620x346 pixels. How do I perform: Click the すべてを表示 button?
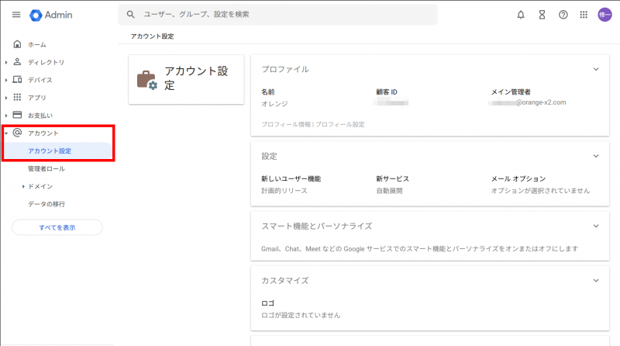(x=57, y=227)
